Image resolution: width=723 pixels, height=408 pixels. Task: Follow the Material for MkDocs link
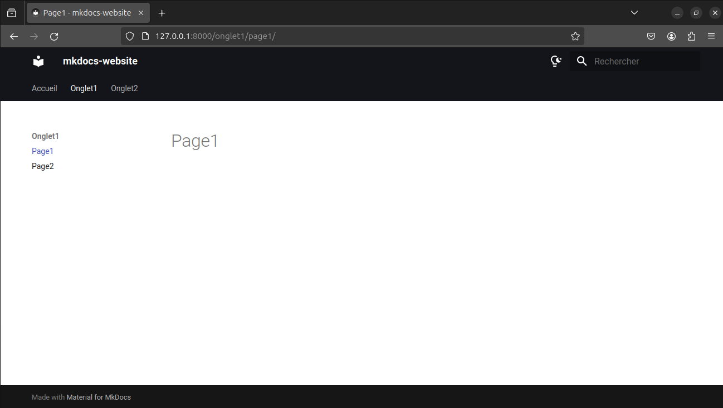coord(99,397)
